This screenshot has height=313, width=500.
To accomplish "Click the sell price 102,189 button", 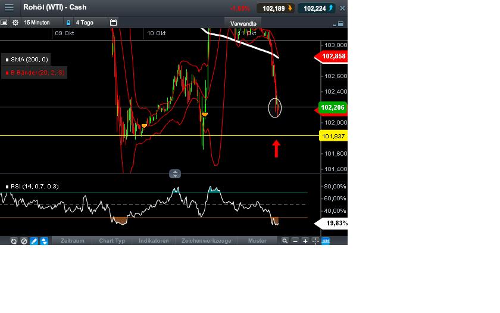I will point(275,8).
